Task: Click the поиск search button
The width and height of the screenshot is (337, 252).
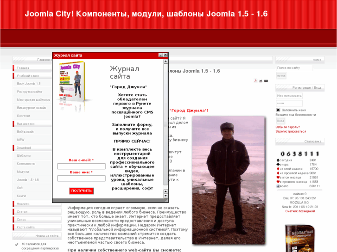Action: pos(281,76)
